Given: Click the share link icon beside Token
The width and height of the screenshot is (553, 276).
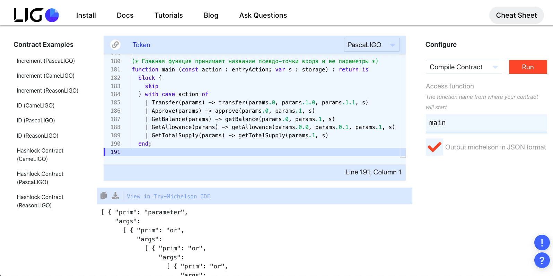Looking at the screenshot, I should click(115, 45).
